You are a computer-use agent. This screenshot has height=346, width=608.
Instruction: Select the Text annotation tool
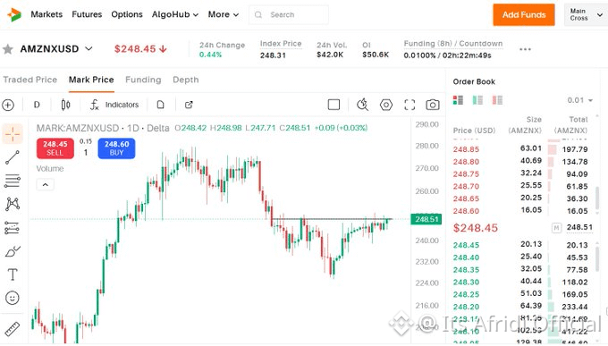(x=13, y=274)
